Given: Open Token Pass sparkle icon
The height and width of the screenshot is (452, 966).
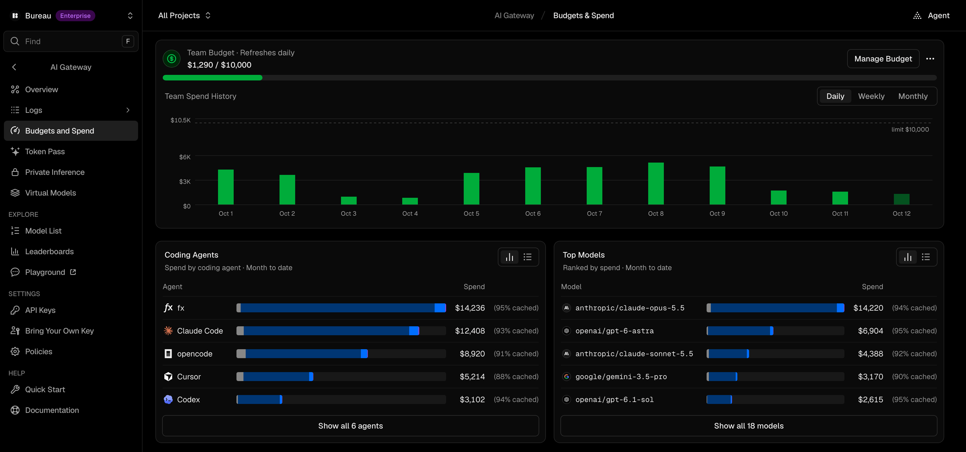Looking at the screenshot, I should (x=15, y=151).
